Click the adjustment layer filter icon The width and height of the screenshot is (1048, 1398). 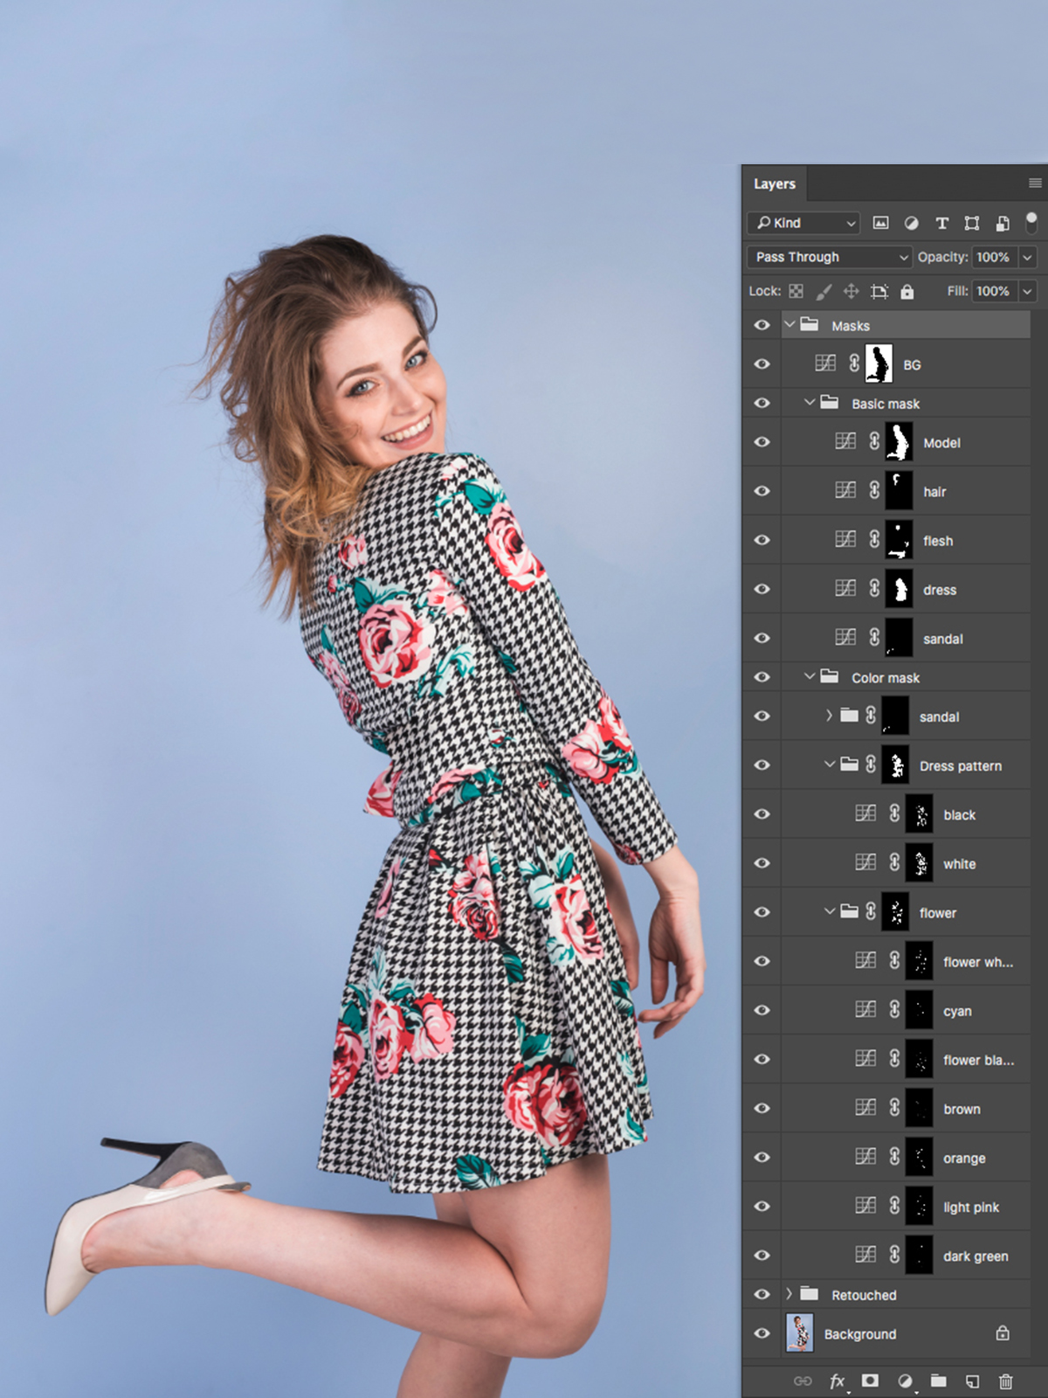coord(911,223)
